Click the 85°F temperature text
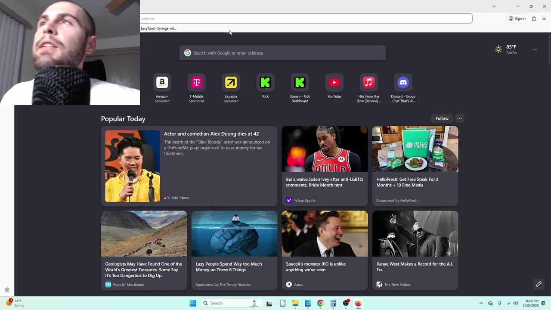 click(x=511, y=47)
